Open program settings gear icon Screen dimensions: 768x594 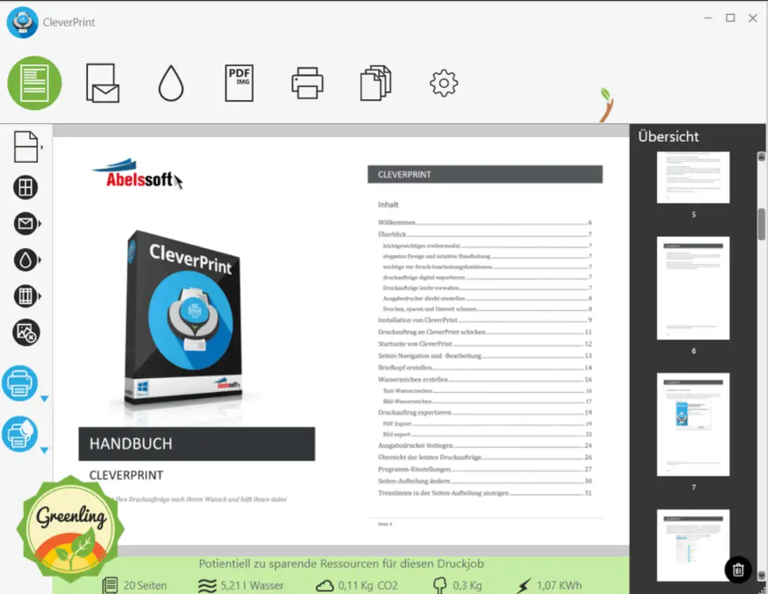(444, 83)
